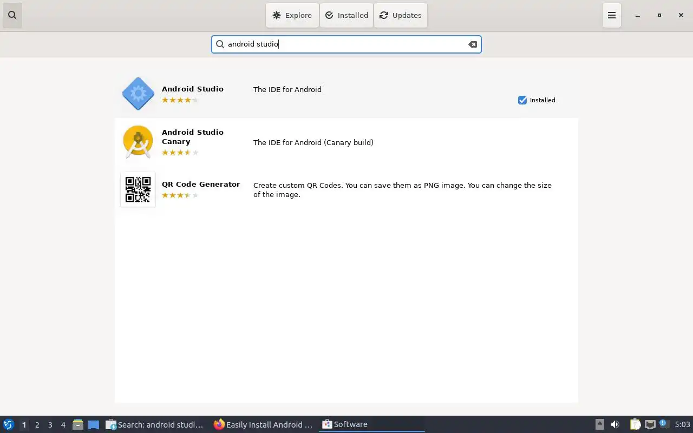Screen dimensions: 693x433
Task: Click the 5:03 clock
Action: (682, 424)
